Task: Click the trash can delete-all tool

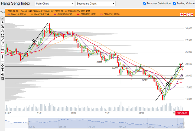Action: click(2, 78)
